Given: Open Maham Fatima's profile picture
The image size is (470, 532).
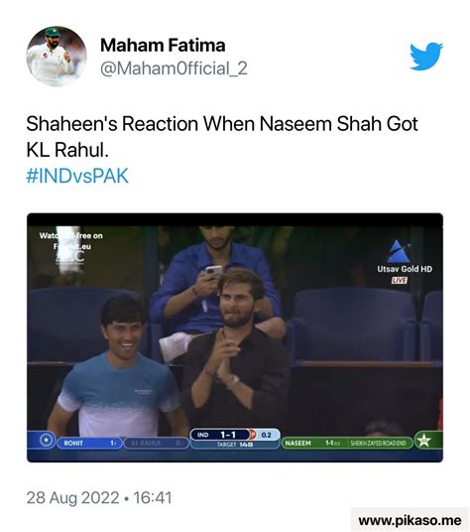Looking at the screenshot, I should pos(57,56).
